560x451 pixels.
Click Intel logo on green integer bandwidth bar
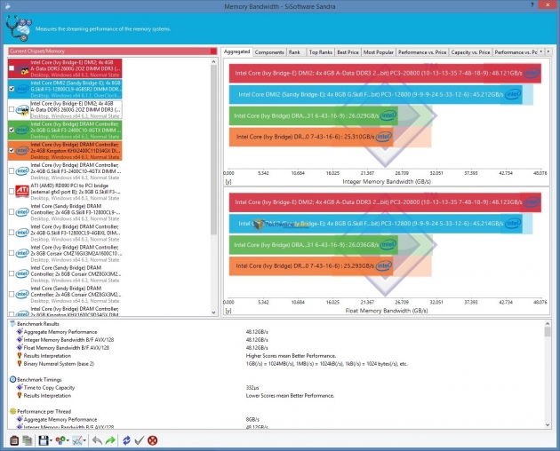[388, 115]
